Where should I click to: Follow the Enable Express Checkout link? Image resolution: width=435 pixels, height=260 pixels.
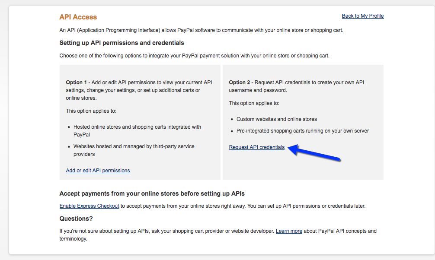90,206
